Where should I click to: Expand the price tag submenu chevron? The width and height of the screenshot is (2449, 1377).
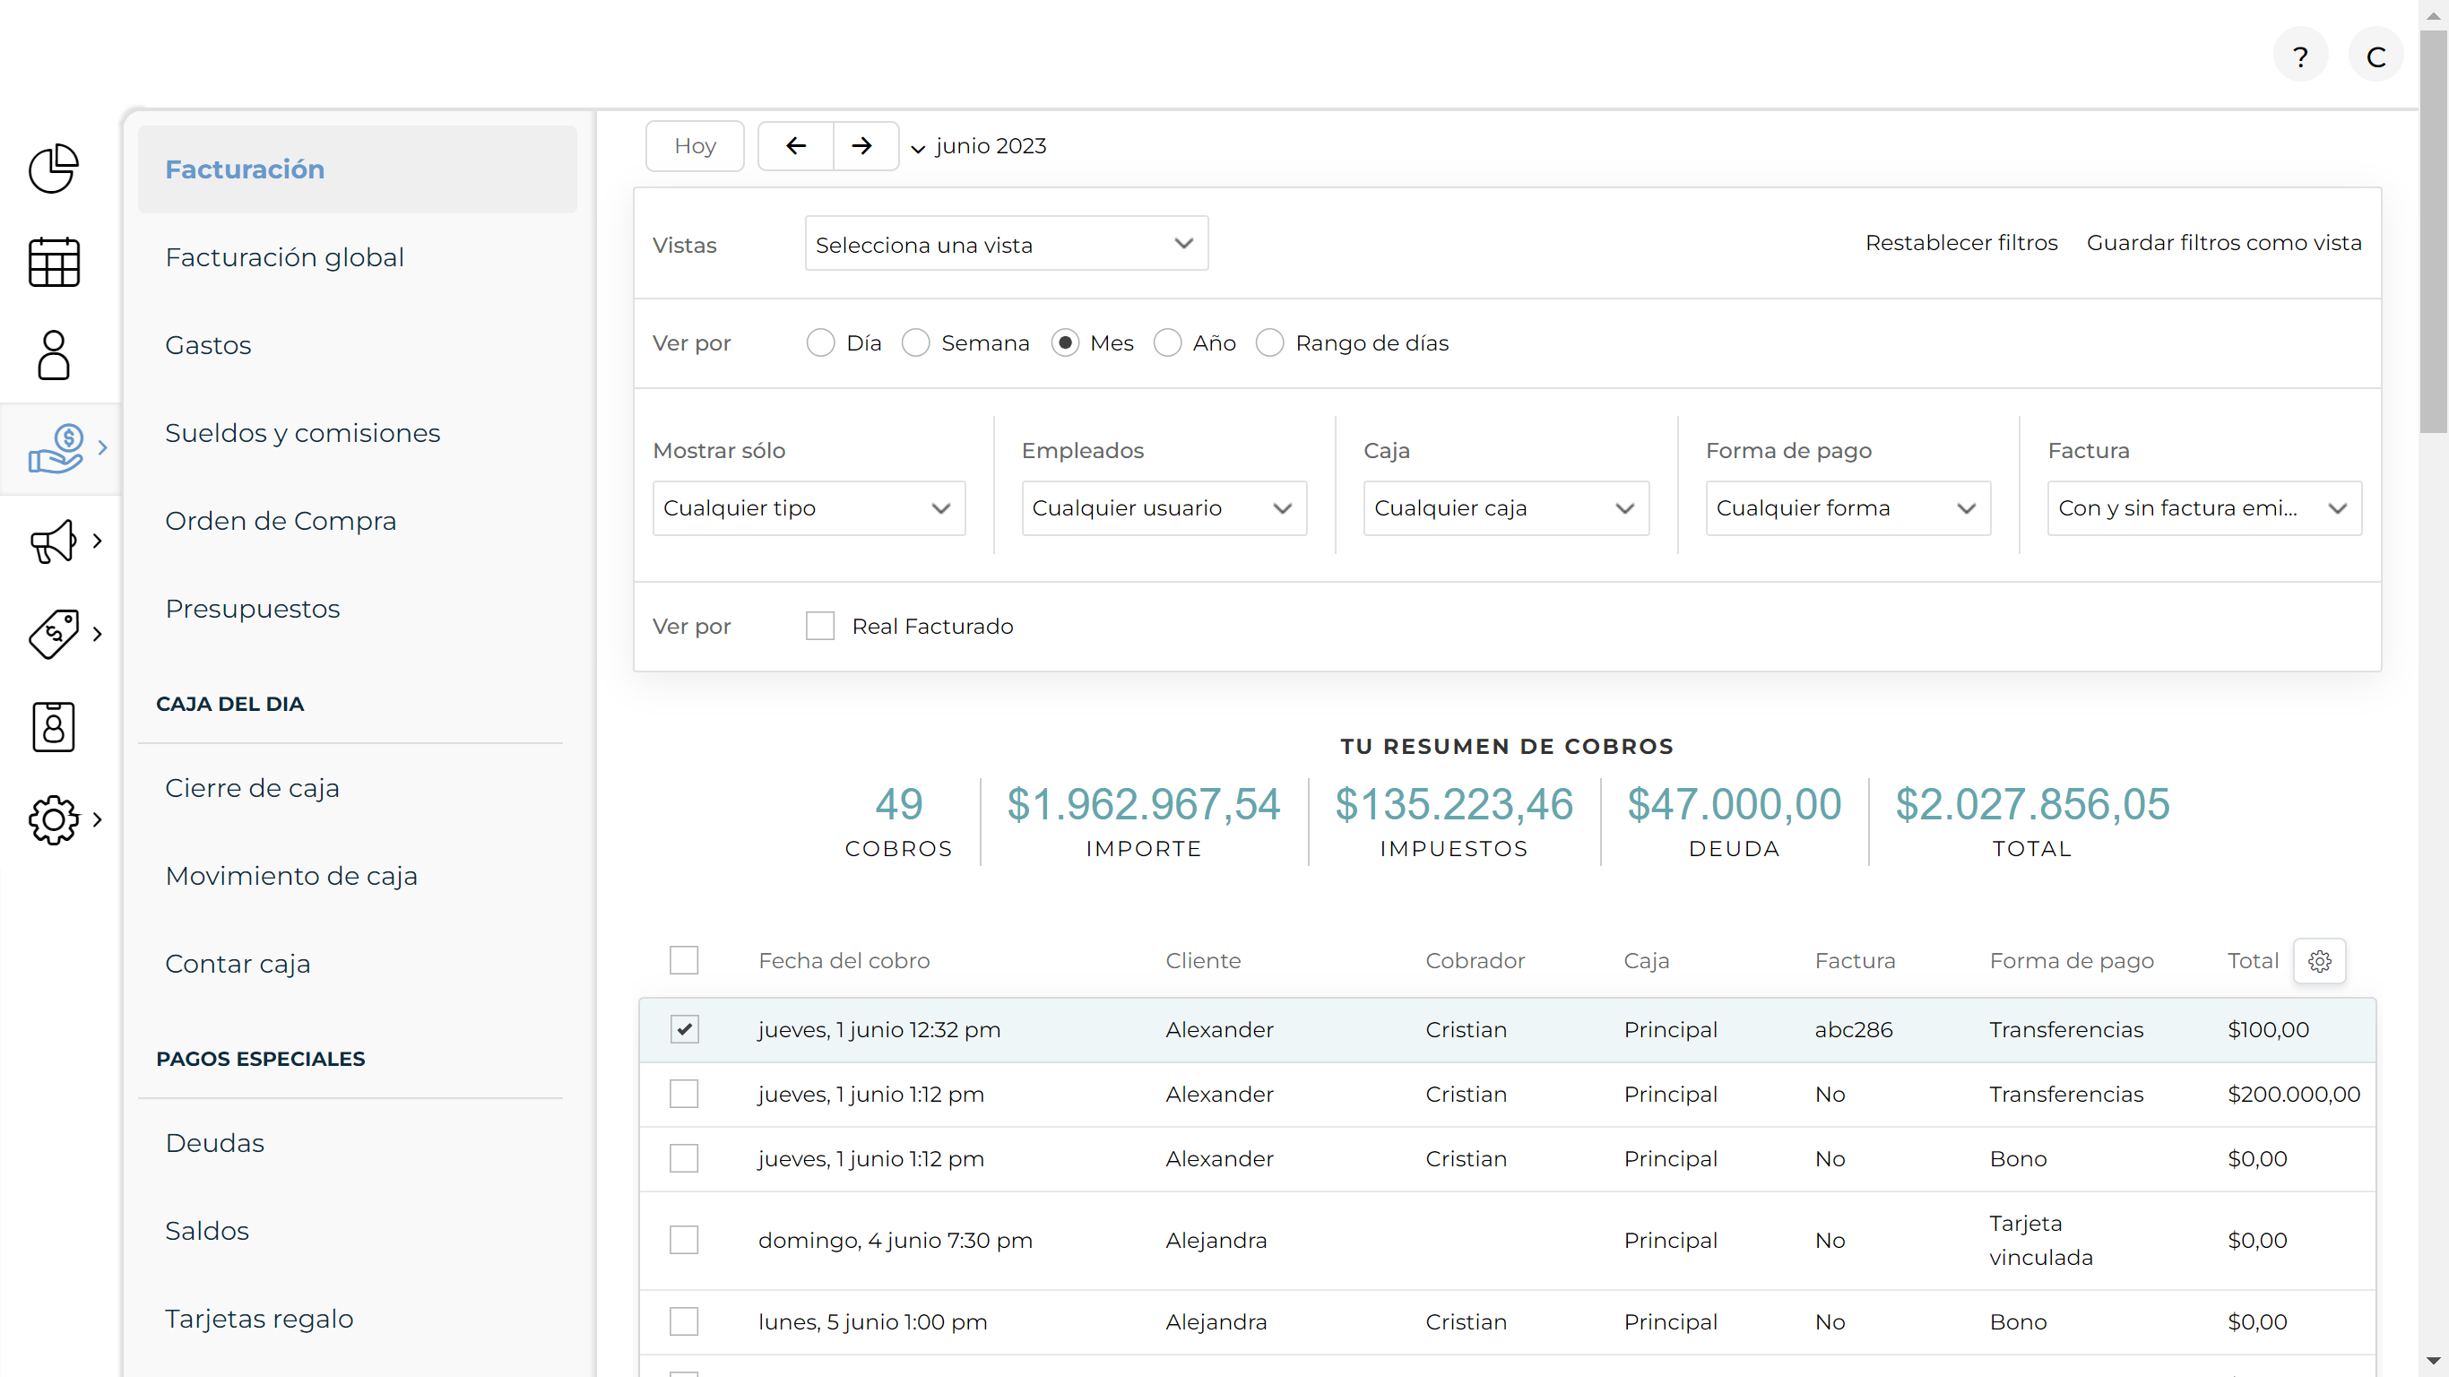coord(97,633)
